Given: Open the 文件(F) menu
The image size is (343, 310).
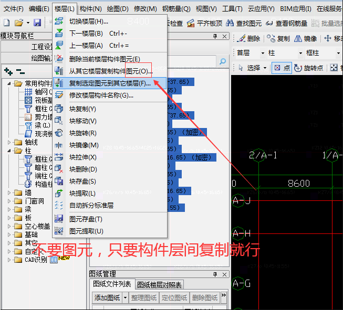Looking at the screenshot, I should click(14, 9).
